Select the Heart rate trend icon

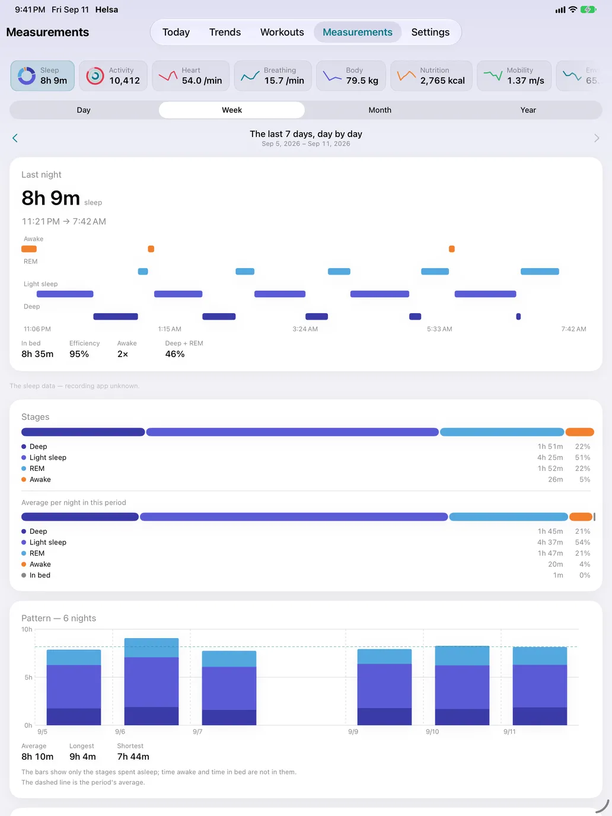[168, 76]
